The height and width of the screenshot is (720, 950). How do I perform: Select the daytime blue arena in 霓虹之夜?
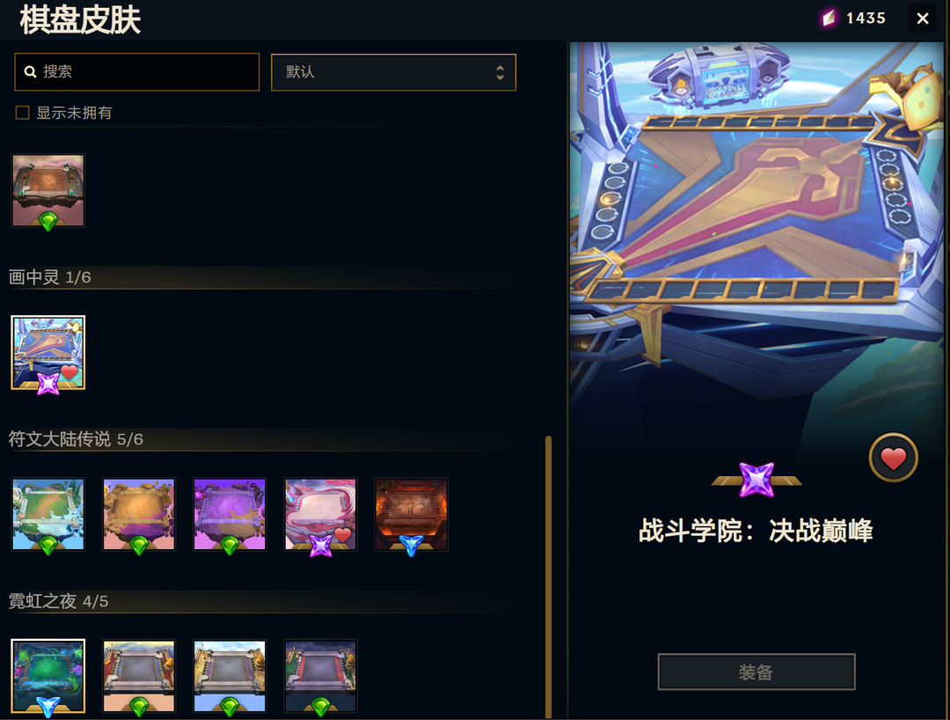(x=230, y=676)
